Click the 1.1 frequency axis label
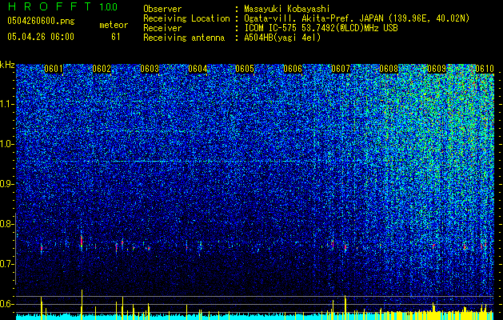 6,104
